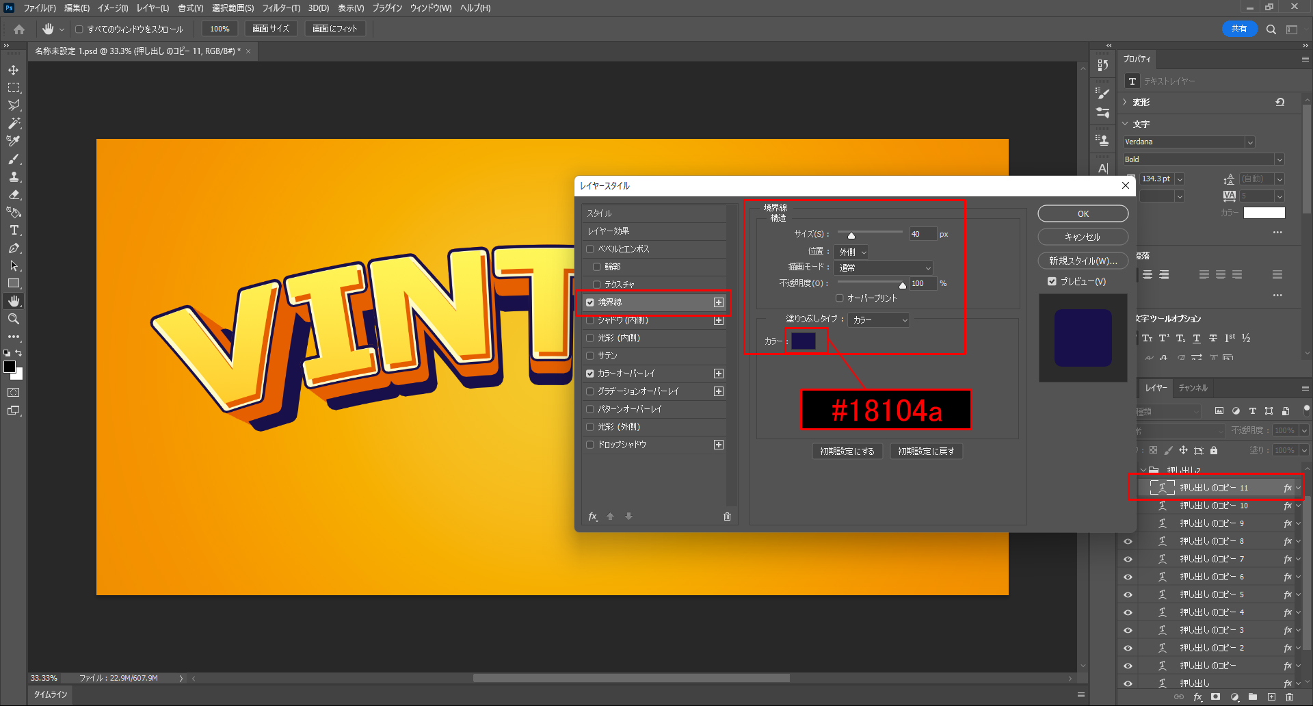Select the Move tool

[14, 70]
